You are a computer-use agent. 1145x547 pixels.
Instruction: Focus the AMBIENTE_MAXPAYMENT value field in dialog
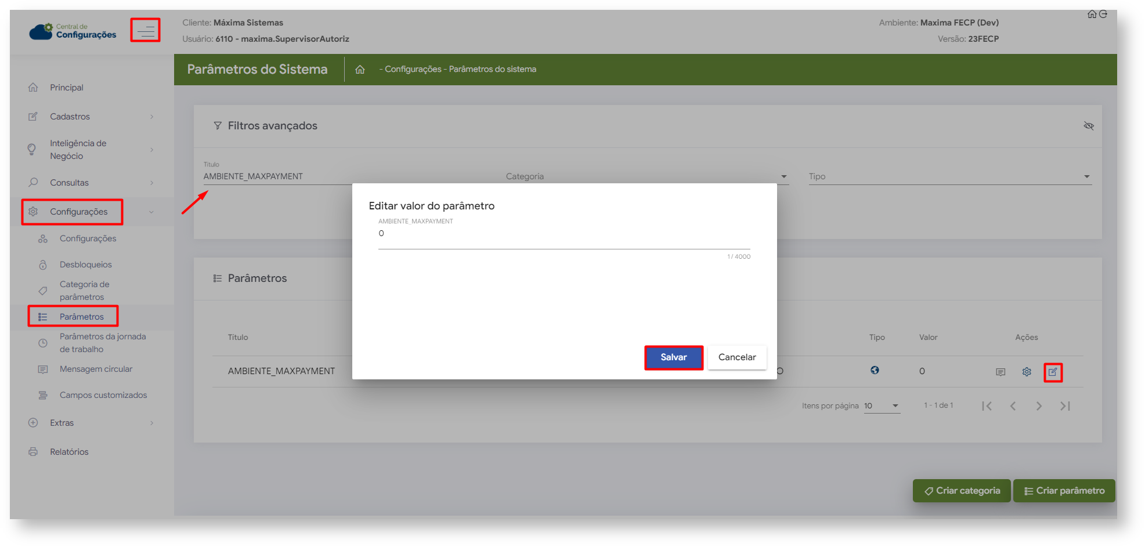(x=564, y=234)
